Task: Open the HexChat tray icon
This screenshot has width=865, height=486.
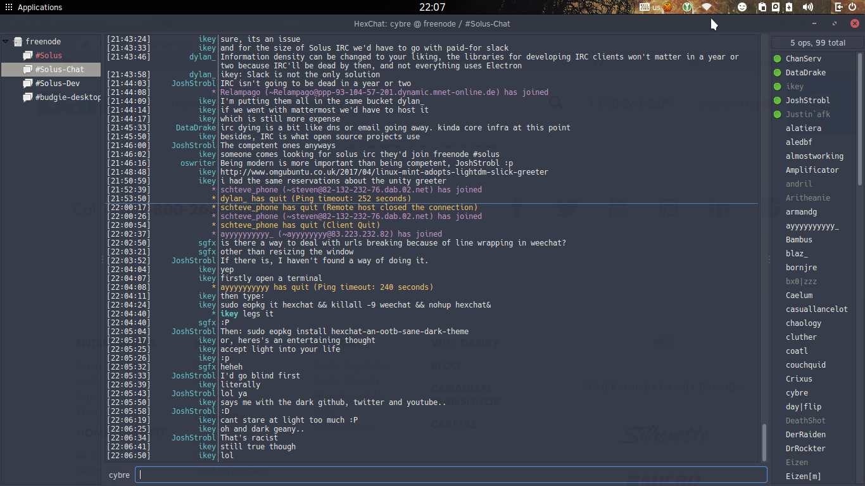Action: click(667, 7)
